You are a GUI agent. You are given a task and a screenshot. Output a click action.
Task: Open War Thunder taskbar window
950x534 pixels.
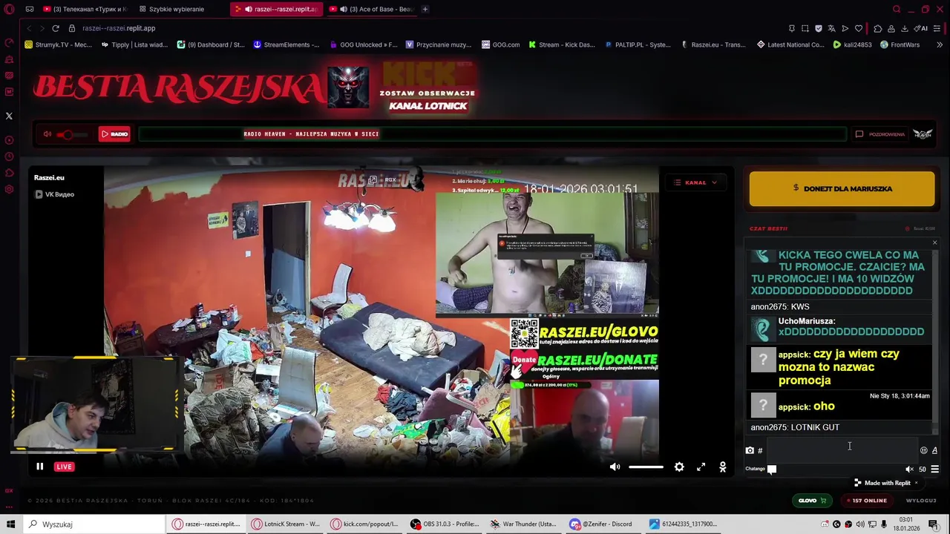[525, 524]
